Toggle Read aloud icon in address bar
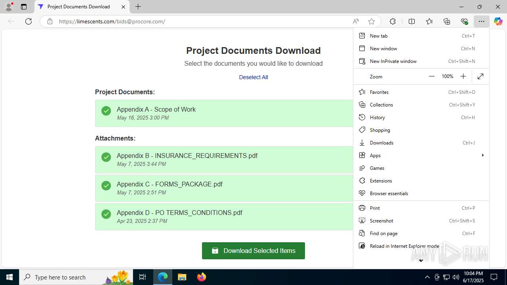507x285 pixels. [356, 21]
